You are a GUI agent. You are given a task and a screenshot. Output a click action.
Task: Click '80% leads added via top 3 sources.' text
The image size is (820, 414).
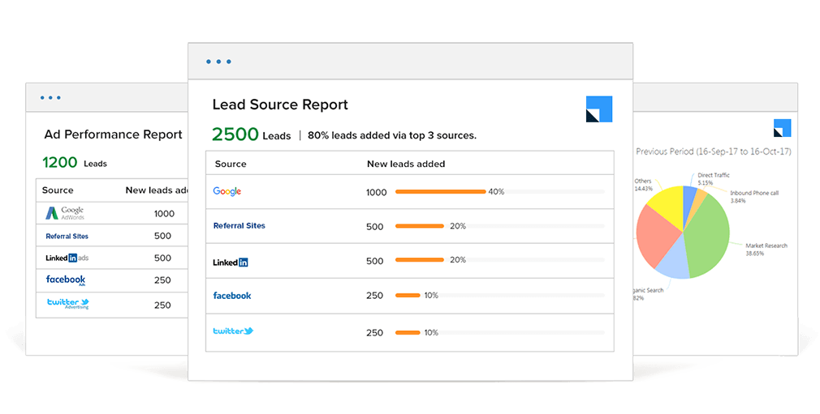(391, 136)
